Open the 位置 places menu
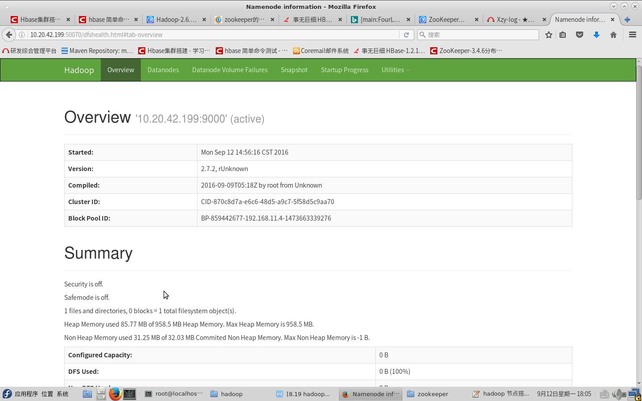The height and width of the screenshot is (401, 642). pos(47,394)
